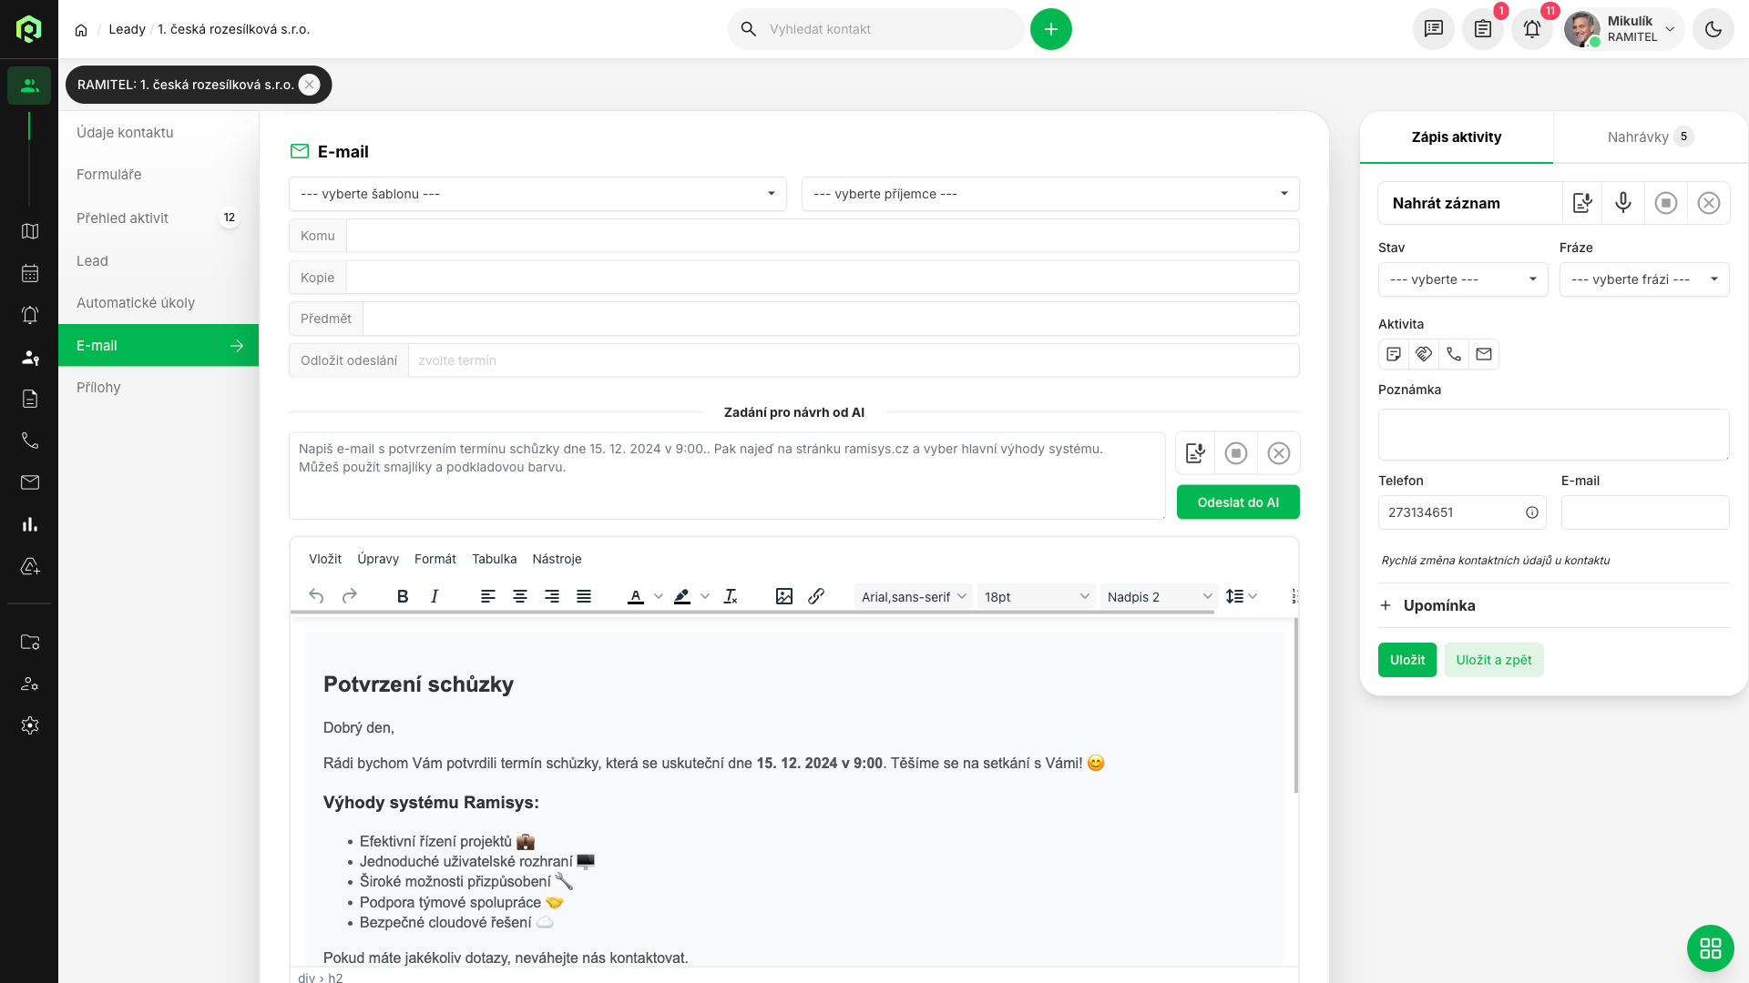Switch to the Zápis aktivity tab
Screen dimensions: 1749x983
[1457, 137]
